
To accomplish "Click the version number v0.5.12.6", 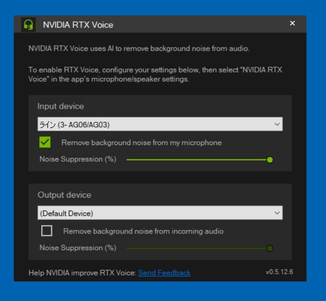I will [279, 272].
